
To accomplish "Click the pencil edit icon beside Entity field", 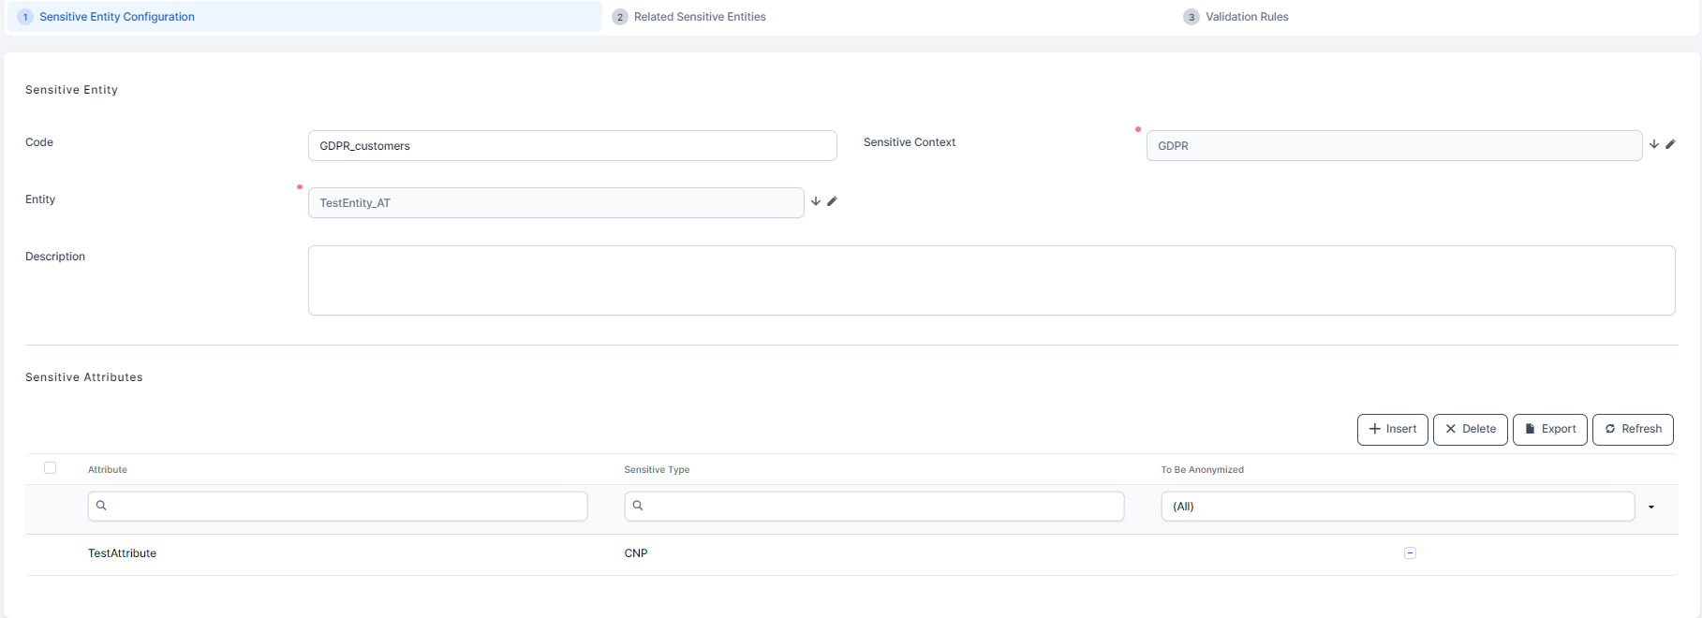I will click(832, 201).
